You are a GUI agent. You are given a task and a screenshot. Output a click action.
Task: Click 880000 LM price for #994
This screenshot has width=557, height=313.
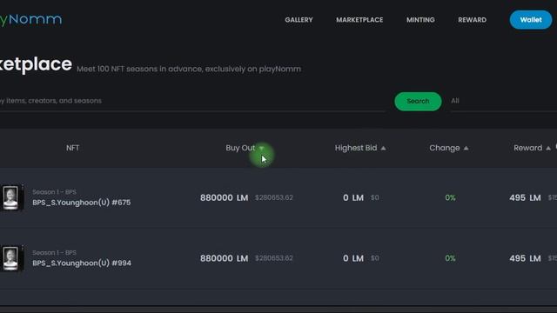click(x=225, y=258)
